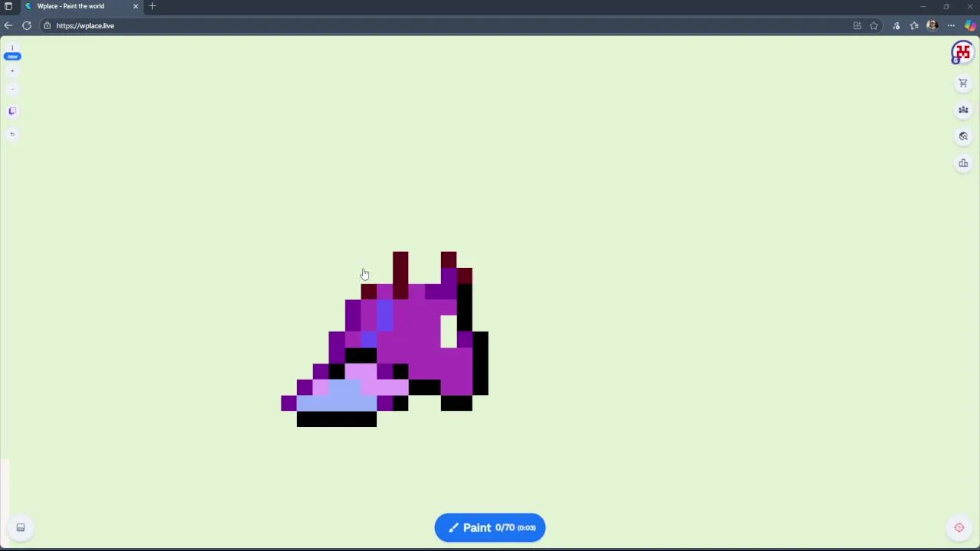The image size is (980, 551).
Task: Click the install app icon in address bar
Action: click(857, 25)
